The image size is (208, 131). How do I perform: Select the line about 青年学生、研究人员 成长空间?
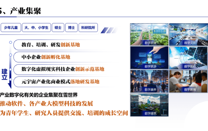tap(64, 113)
